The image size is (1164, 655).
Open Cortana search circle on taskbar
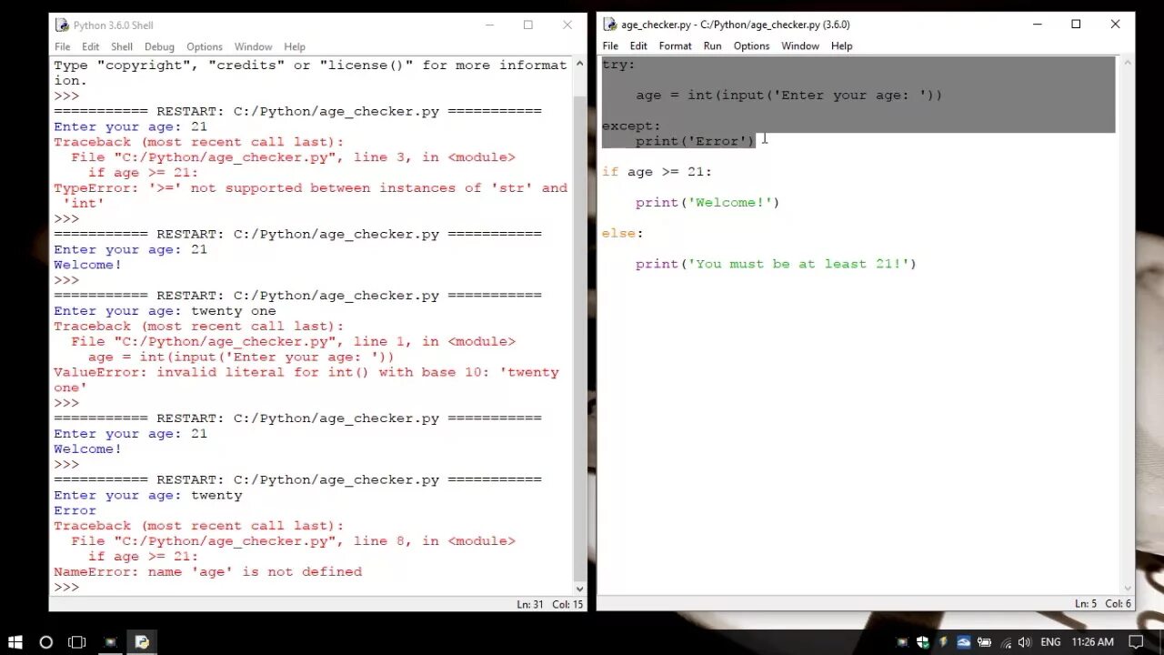pyautogui.click(x=46, y=641)
